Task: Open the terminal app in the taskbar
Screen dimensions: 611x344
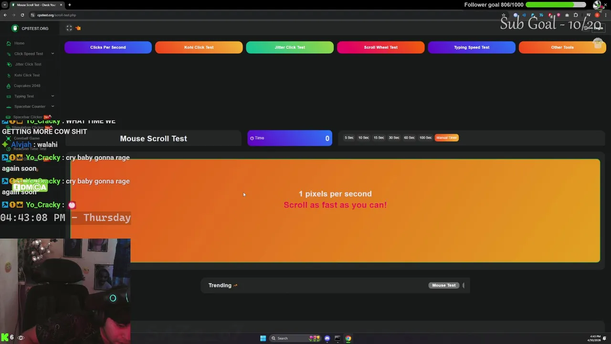Action: click(x=337, y=338)
